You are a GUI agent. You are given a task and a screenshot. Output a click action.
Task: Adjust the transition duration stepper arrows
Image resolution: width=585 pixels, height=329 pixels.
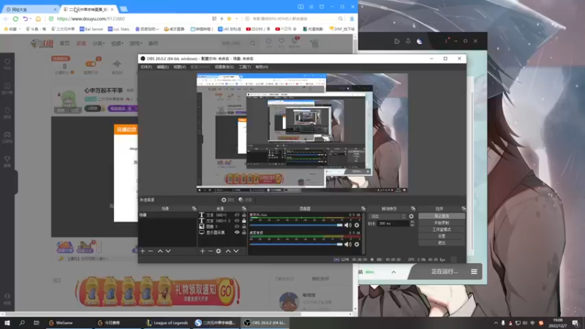click(x=412, y=224)
